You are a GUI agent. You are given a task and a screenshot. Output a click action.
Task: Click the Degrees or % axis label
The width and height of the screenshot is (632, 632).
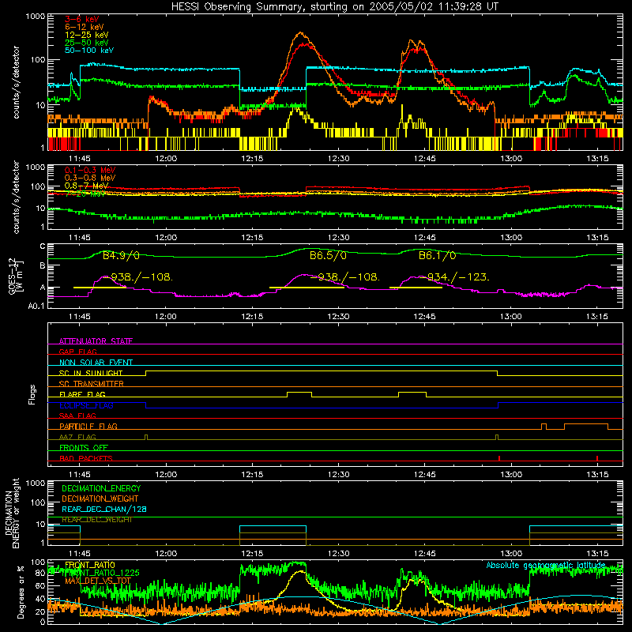coord(21,592)
